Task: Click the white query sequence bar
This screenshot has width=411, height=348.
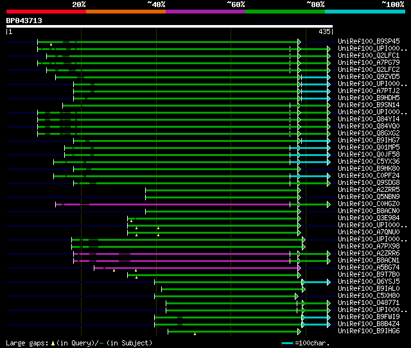Action: click(170, 26)
